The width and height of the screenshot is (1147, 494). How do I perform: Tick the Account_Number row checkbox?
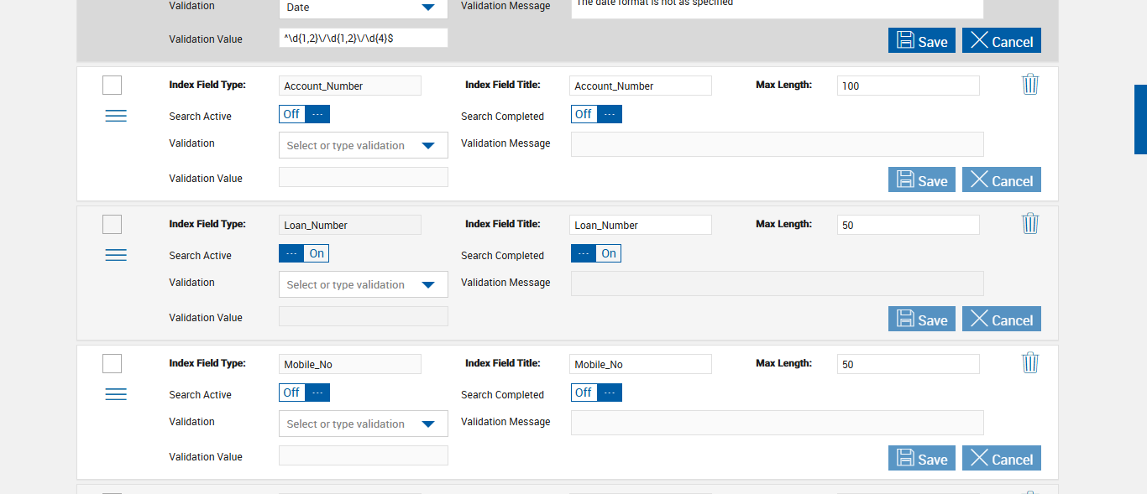point(112,86)
